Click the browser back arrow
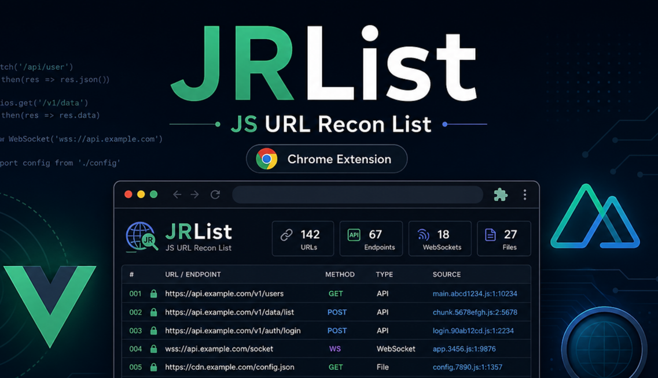This screenshot has width=658, height=378. [x=177, y=194]
